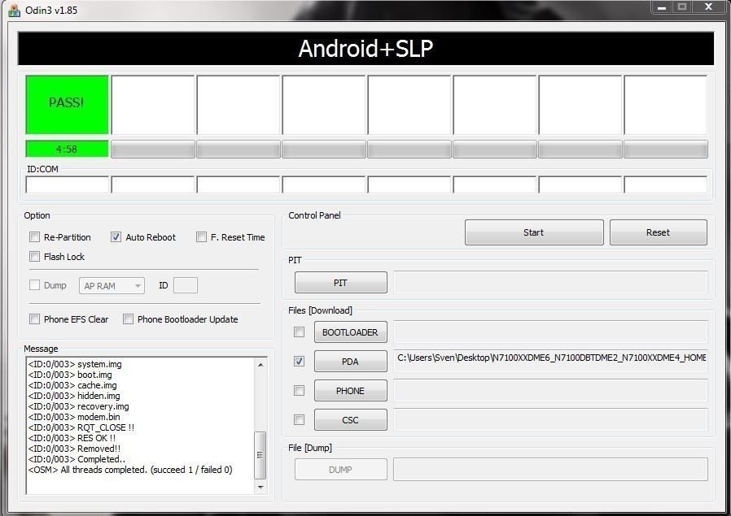Click the first ID:COM port box

(x=67, y=184)
